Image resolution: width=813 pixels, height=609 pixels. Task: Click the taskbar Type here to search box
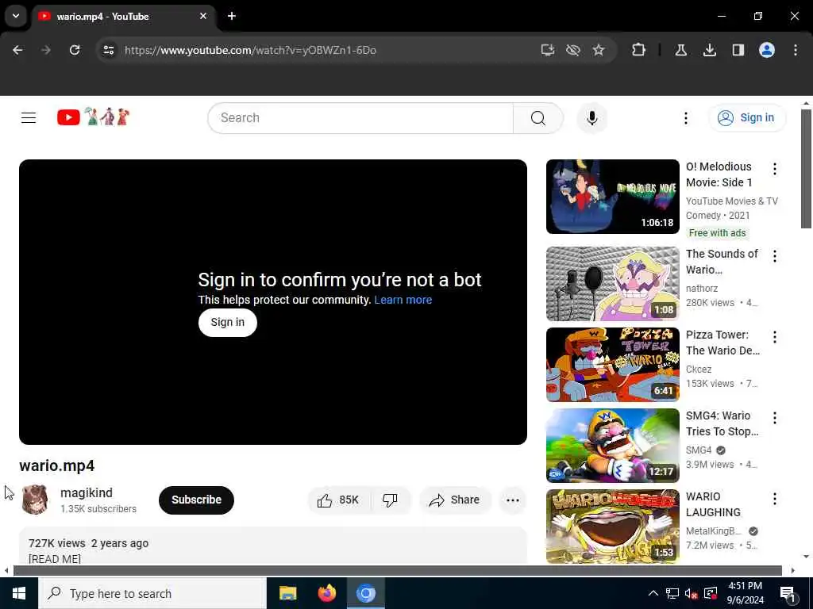(x=152, y=593)
